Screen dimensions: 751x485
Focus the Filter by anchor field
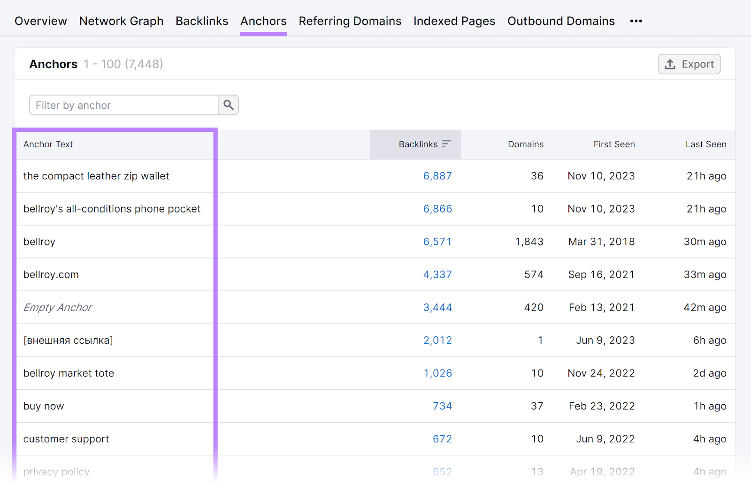coord(124,105)
